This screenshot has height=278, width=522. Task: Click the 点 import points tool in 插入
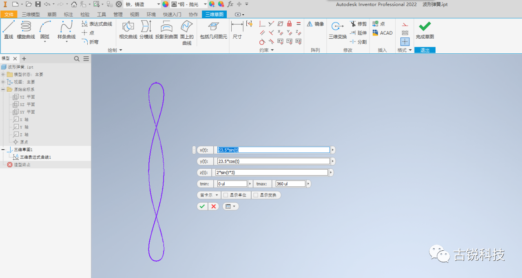point(378,24)
